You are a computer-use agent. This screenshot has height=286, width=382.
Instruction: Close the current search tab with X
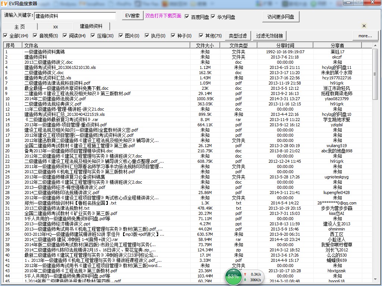[364, 26]
